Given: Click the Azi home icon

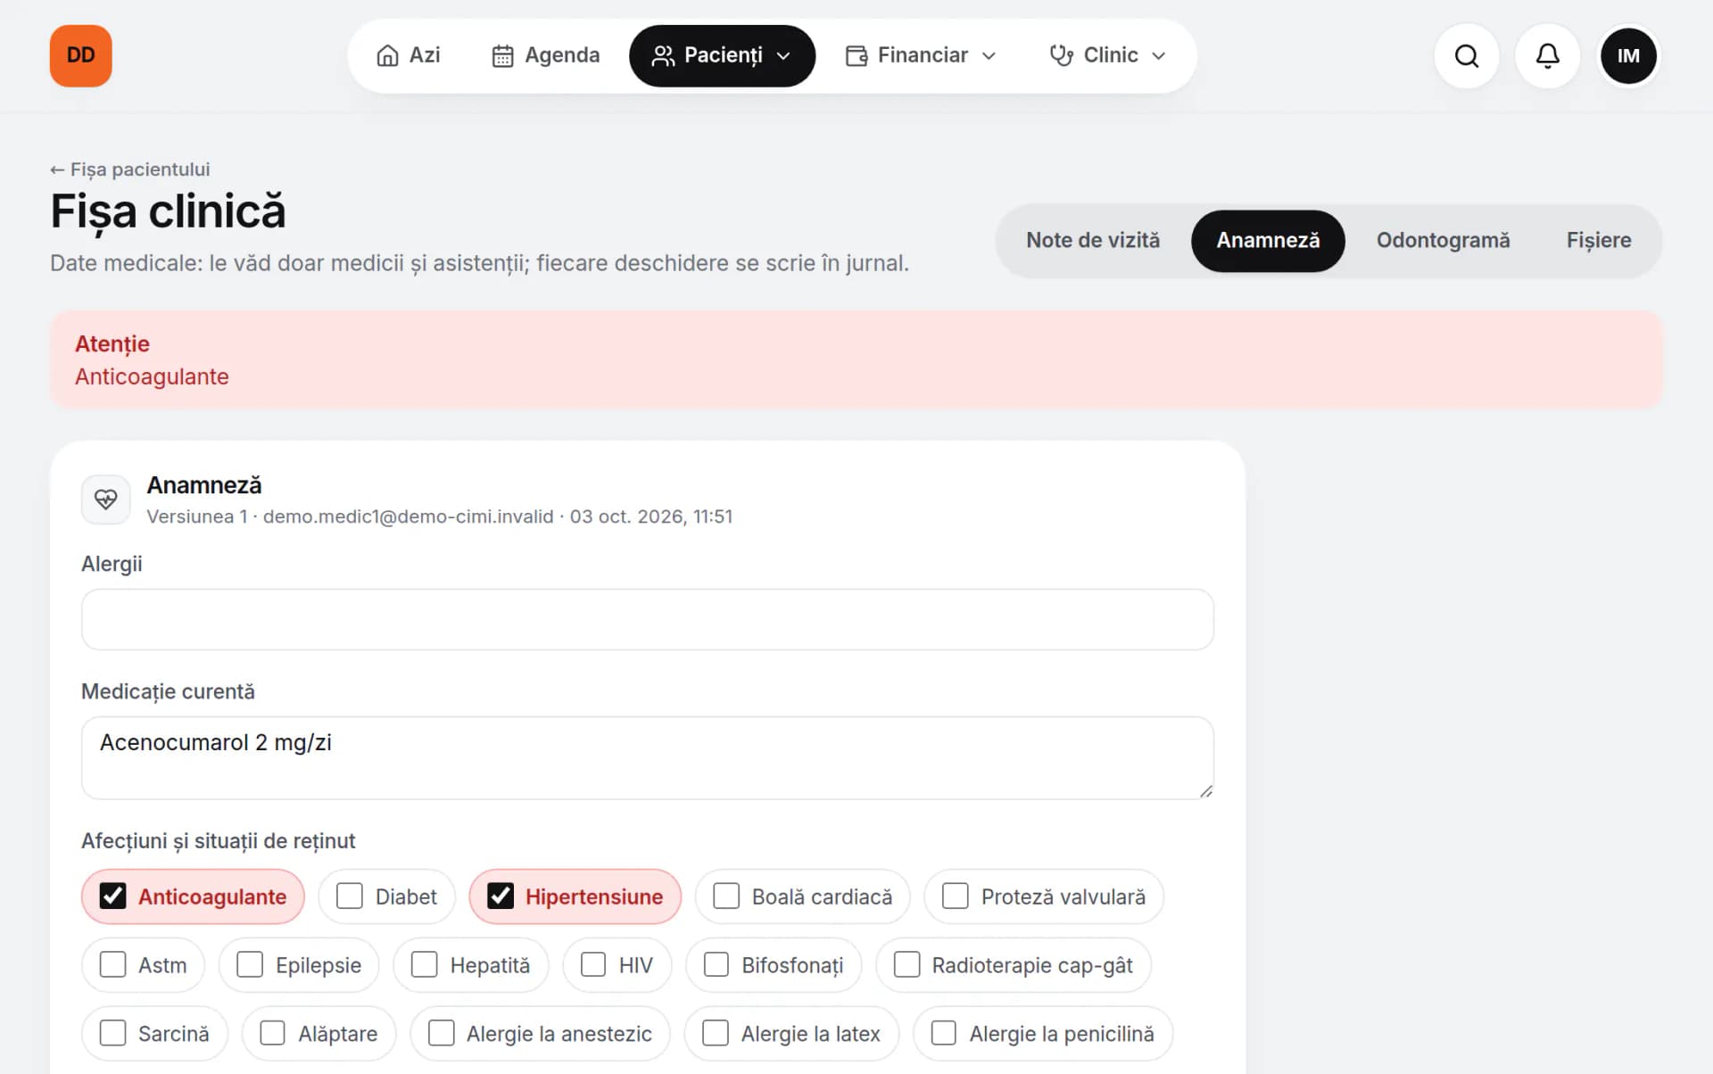Looking at the screenshot, I should click(387, 55).
